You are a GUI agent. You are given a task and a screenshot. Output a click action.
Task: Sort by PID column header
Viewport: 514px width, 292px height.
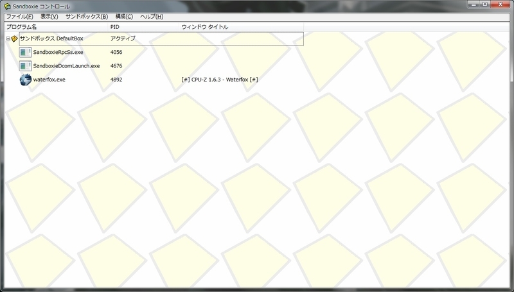[x=143, y=27]
